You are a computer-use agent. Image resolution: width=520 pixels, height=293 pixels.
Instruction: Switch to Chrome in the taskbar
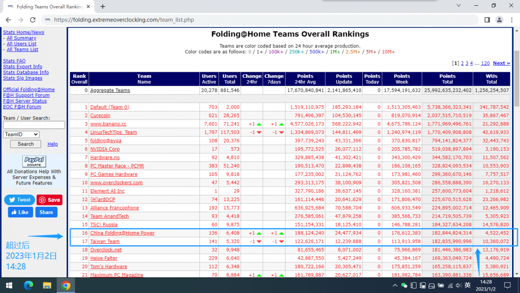(66, 285)
